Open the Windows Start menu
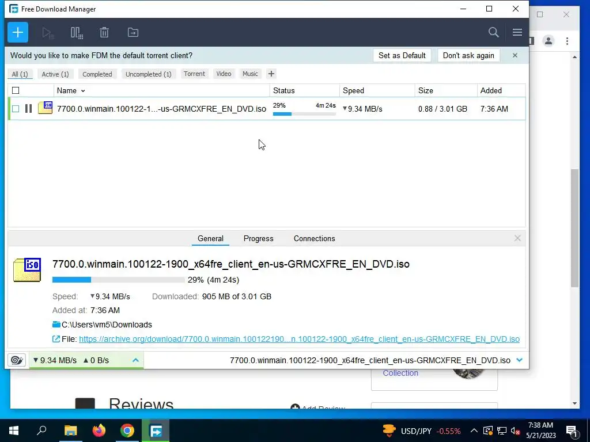This screenshot has width=590, height=442. click(14, 430)
